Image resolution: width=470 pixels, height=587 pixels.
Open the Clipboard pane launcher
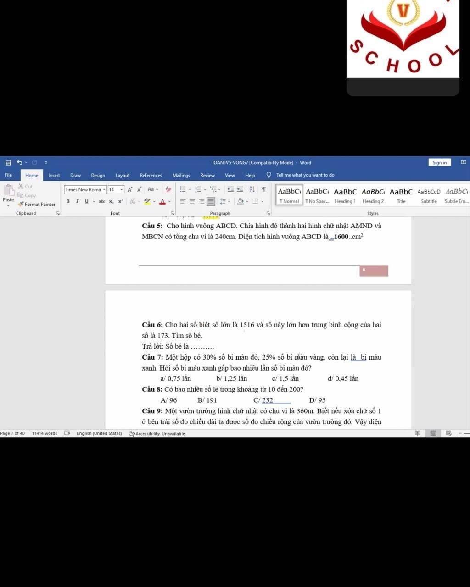click(x=58, y=213)
